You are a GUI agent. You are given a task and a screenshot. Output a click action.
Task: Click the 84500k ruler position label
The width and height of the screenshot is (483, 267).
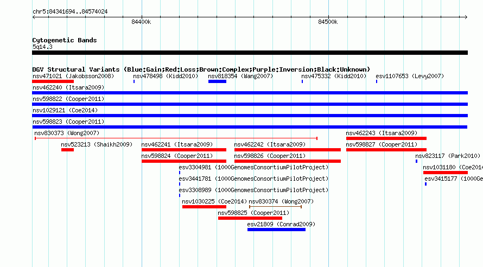[x=328, y=22]
